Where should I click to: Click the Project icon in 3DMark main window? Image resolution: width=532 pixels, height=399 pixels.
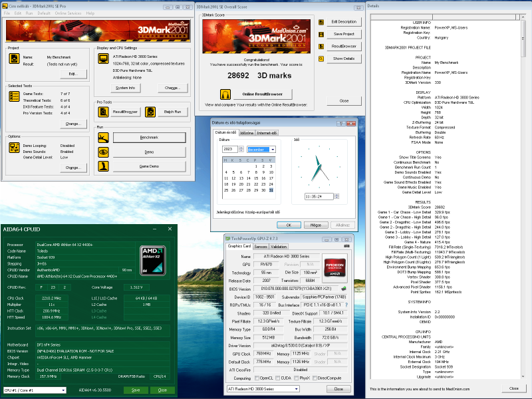coord(14,59)
